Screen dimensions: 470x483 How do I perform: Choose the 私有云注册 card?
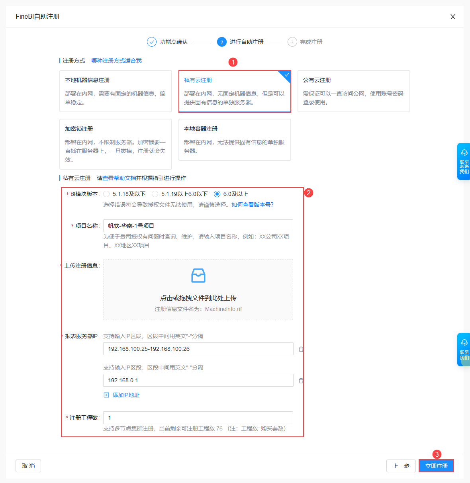pyautogui.click(x=235, y=91)
